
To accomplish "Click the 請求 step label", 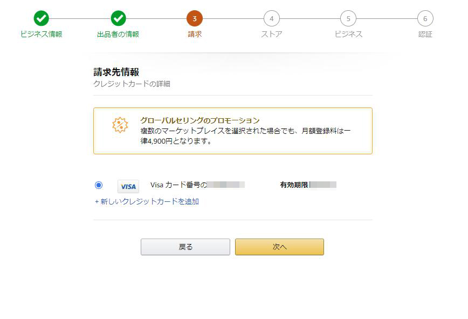I will click(195, 35).
